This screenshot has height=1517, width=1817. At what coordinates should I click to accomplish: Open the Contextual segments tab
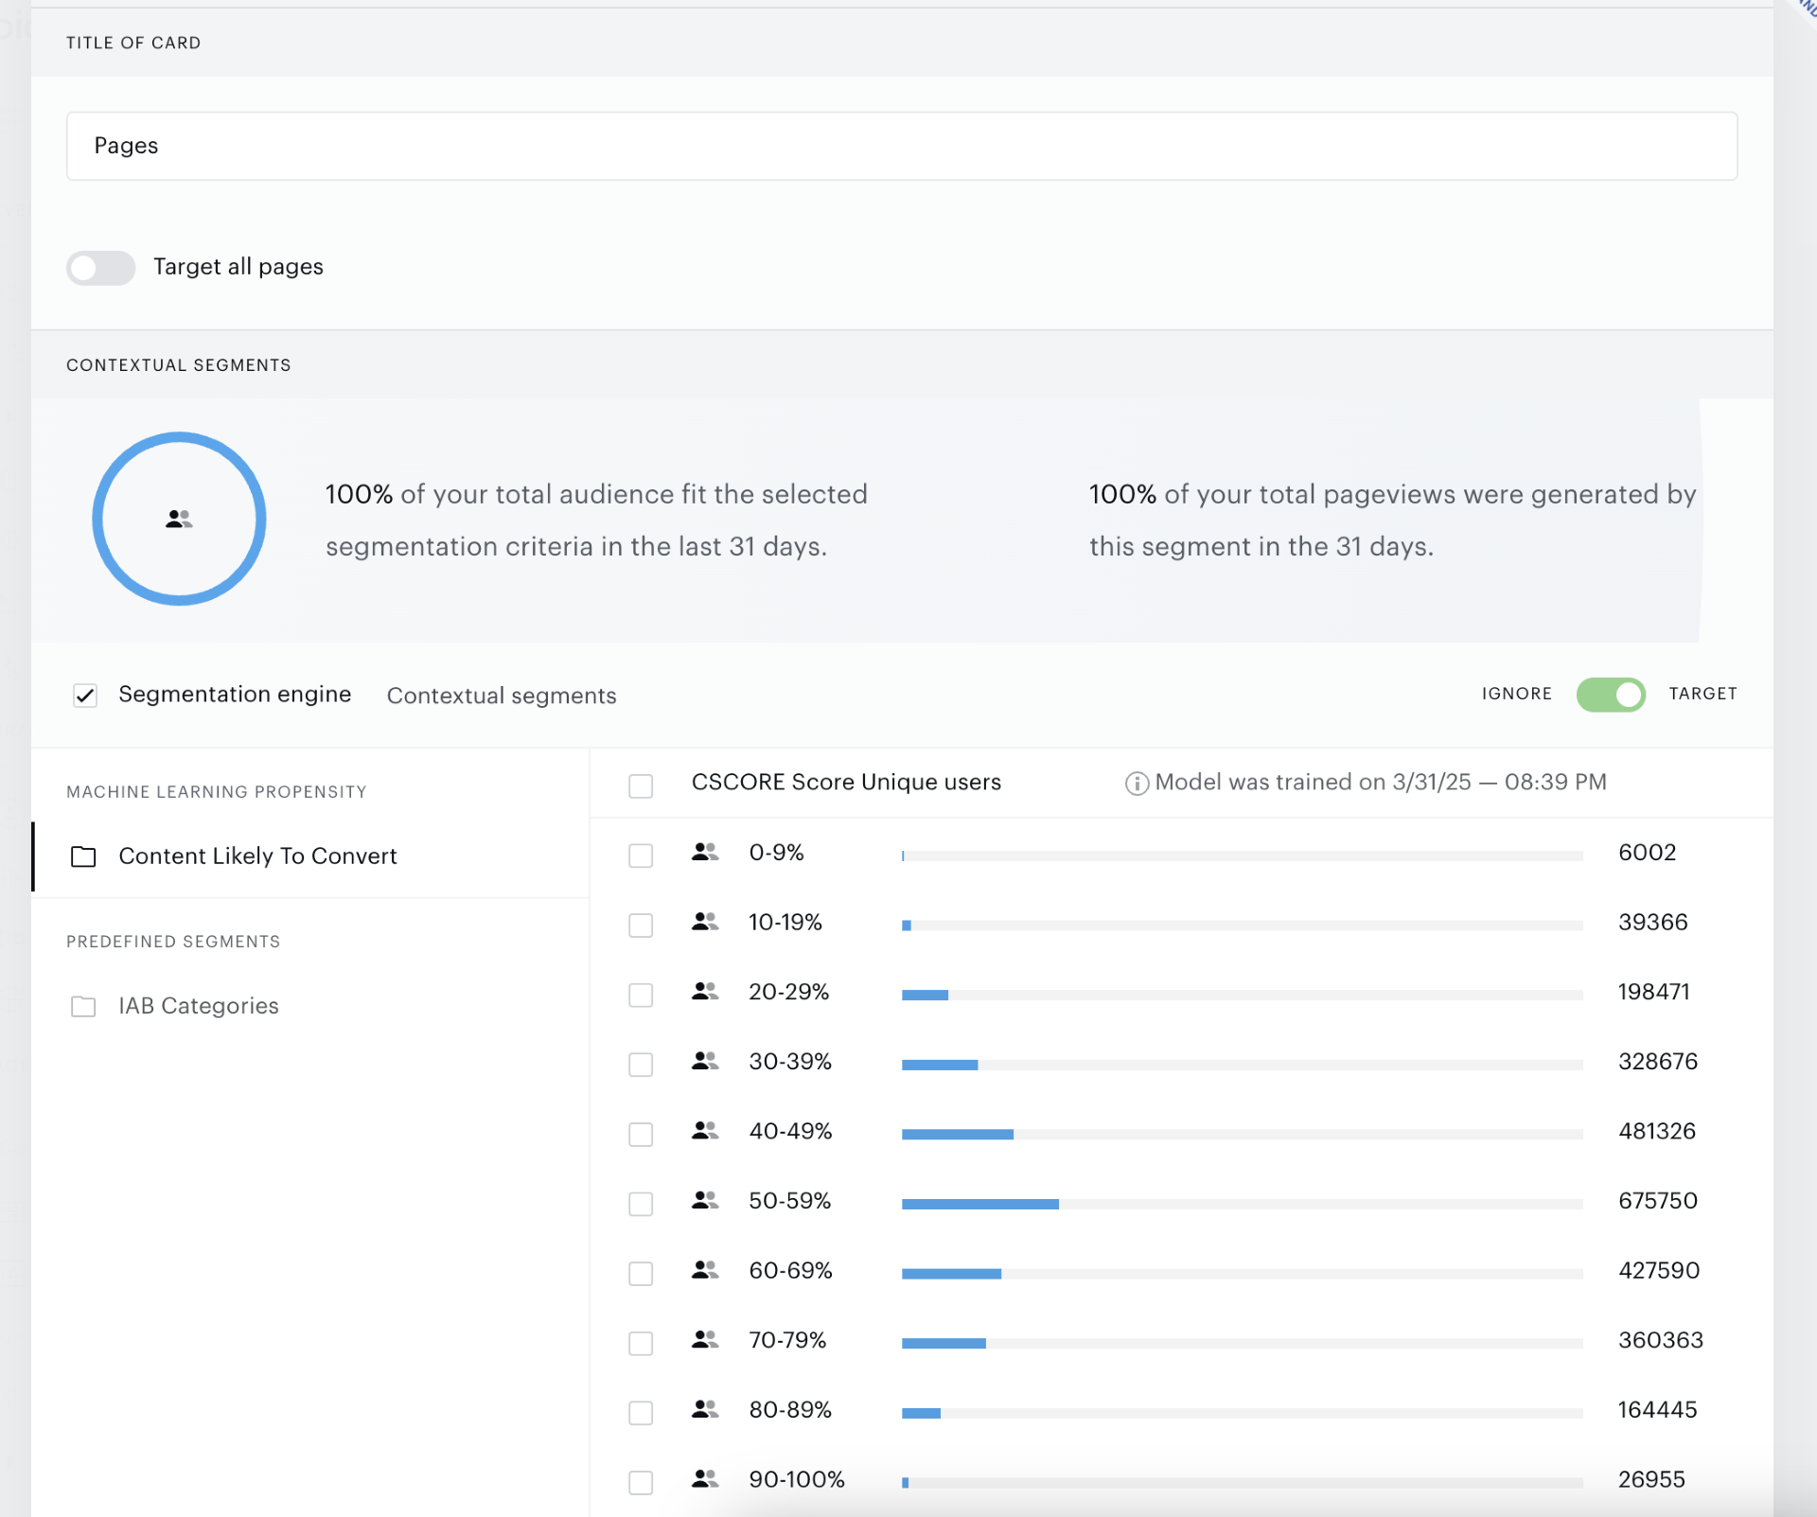[x=502, y=696]
